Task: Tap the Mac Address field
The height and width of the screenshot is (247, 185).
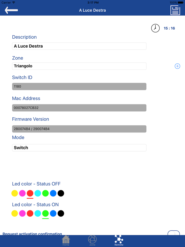Action: point(79,108)
